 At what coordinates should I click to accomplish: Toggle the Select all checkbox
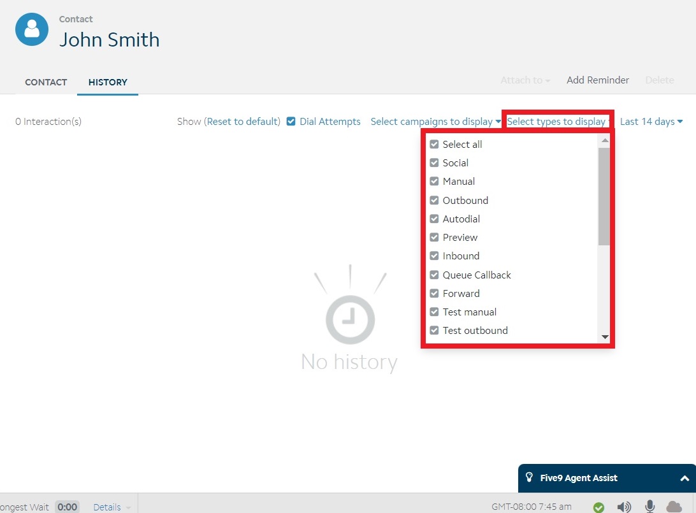(x=434, y=144)
